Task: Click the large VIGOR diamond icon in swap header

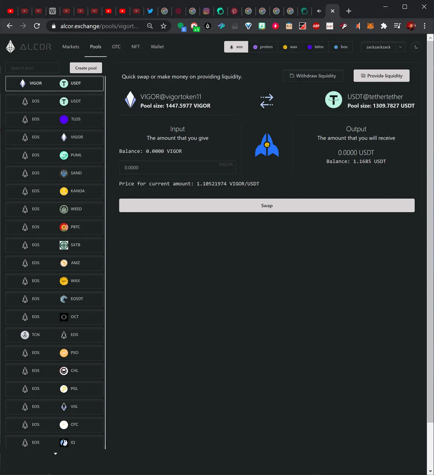Action: (130, 100)
